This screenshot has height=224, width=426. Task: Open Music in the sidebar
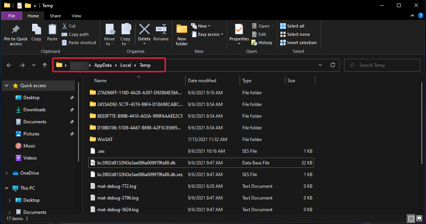[29, 146]
